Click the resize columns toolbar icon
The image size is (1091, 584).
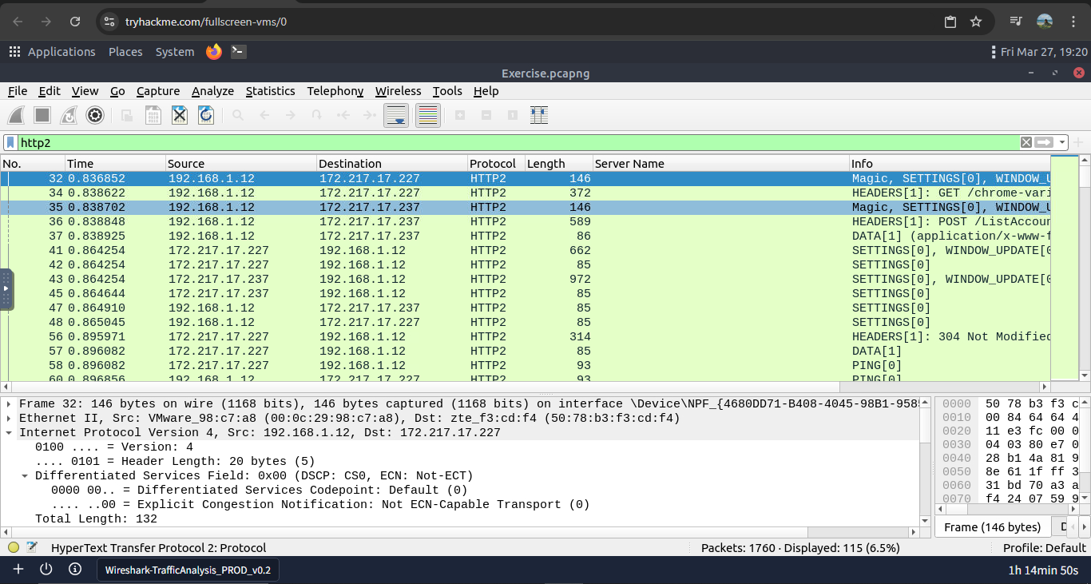tap(539, 115)
